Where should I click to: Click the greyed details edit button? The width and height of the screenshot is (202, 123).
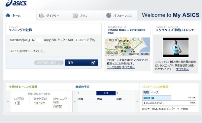49,63
